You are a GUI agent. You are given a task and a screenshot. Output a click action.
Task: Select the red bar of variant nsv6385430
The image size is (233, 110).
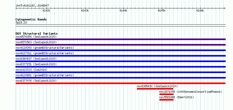[155, 89]
